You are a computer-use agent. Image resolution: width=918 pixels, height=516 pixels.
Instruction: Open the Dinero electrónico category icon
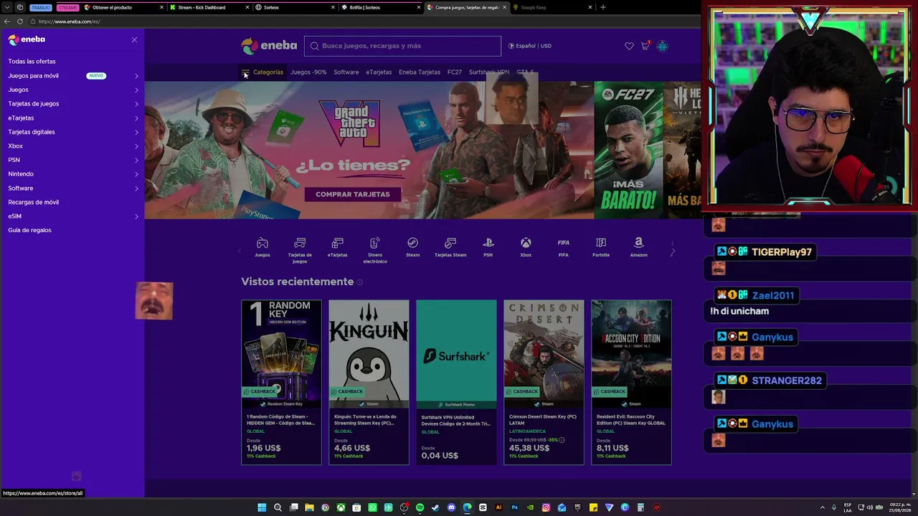coord(374,250)
